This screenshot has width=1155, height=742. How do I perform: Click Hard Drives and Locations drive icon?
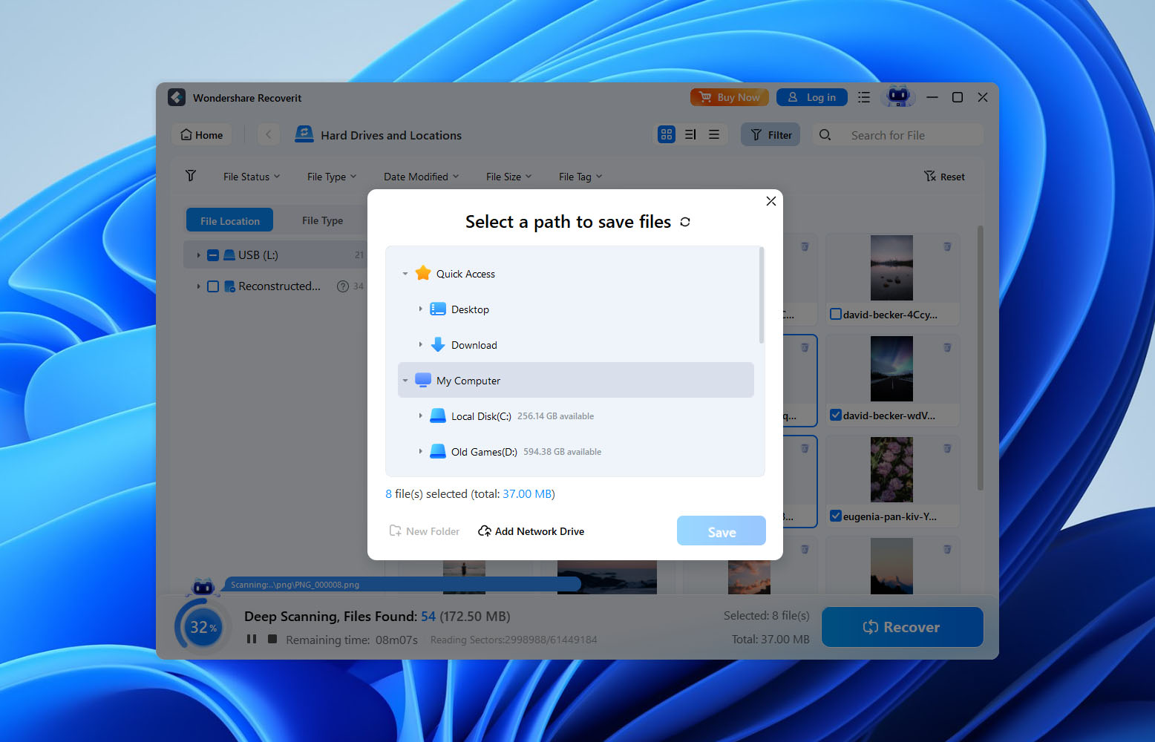304,134
